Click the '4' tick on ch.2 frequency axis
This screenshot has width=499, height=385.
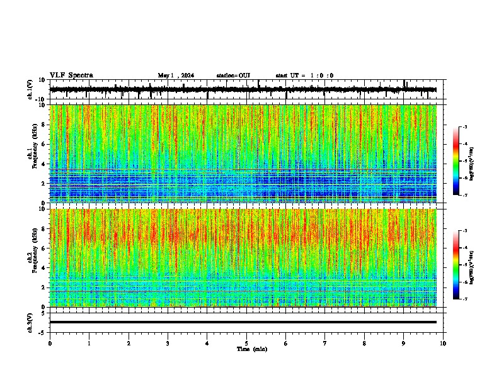[x=44, y=268]
